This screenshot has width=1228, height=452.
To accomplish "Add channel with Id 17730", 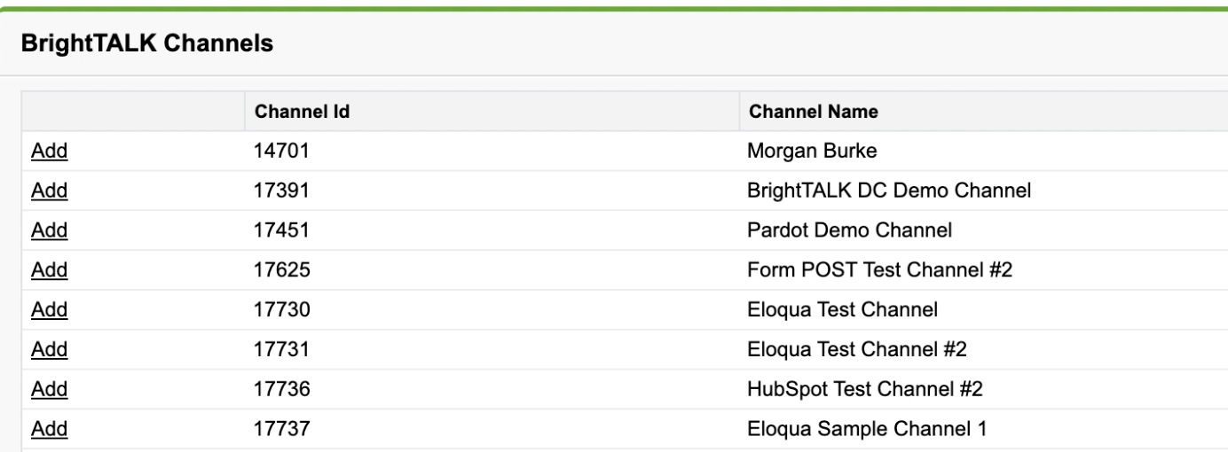I will [50, 310].
